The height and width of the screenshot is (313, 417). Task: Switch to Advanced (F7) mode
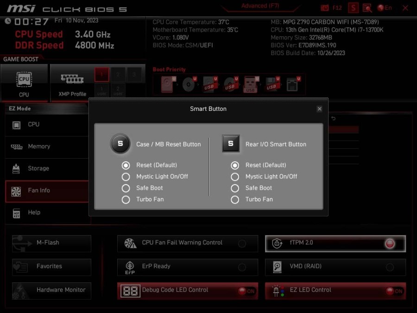coord(260,6)
